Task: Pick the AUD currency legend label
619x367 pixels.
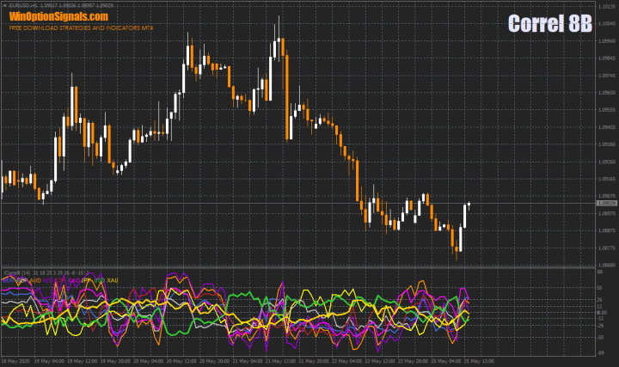Action: 35,280
